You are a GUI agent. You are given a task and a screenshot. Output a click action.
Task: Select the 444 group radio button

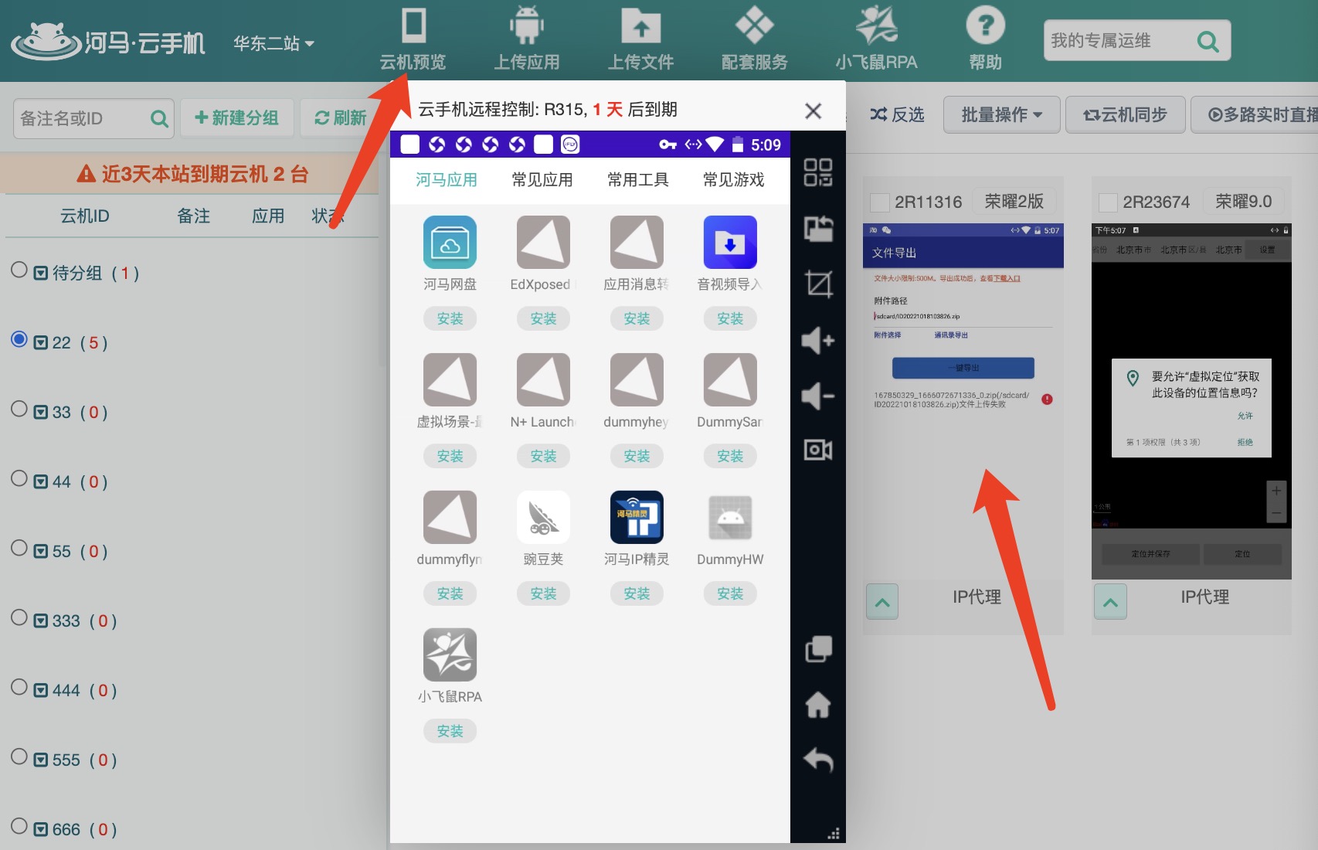click(19, 687)
